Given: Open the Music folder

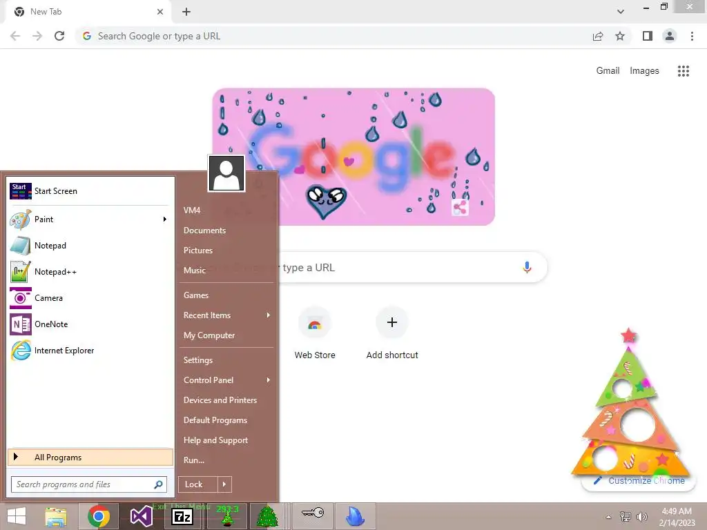Looking at the screenshot, I should [x=194, y=271].
